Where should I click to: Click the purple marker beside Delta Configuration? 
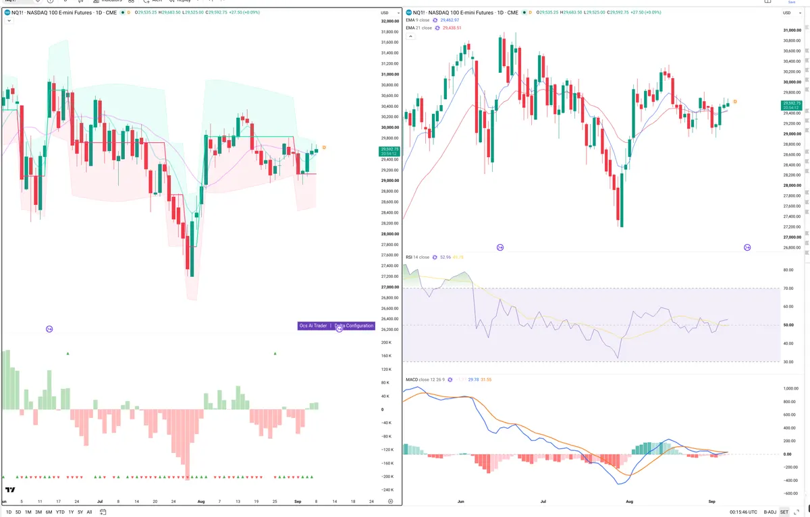(340, 328)
